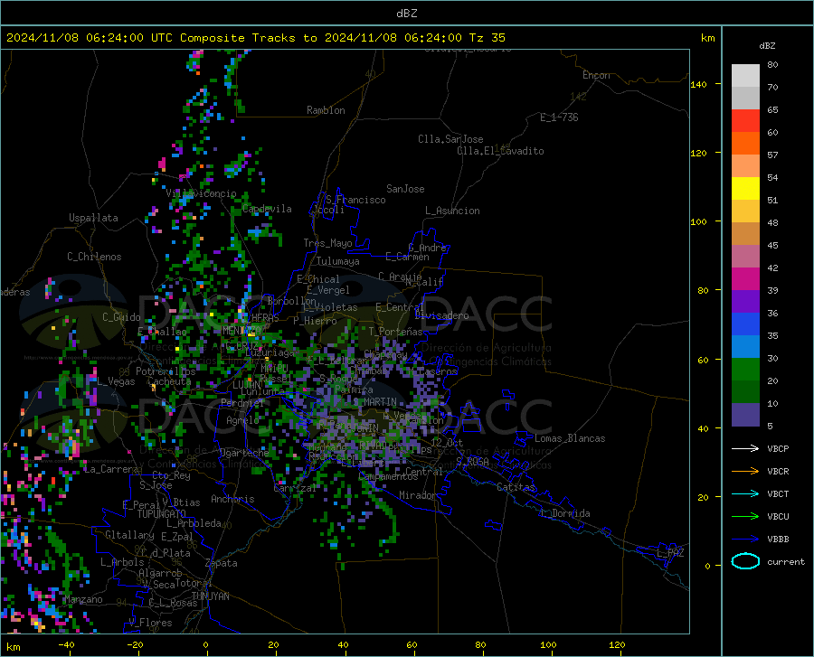Click the timestamp header '2024/11/08 06:24:00 UTC Composite'

tap(125, 38)
